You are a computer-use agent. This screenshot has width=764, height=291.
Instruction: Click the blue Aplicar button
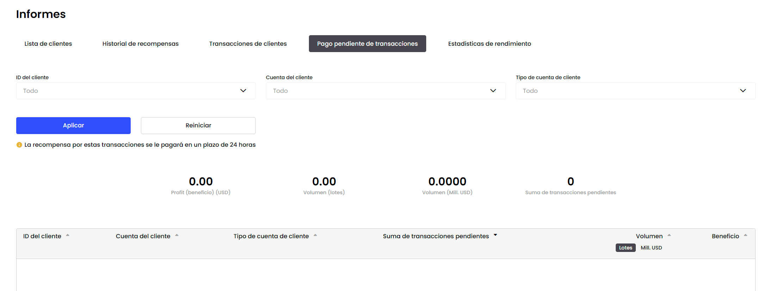73,126
